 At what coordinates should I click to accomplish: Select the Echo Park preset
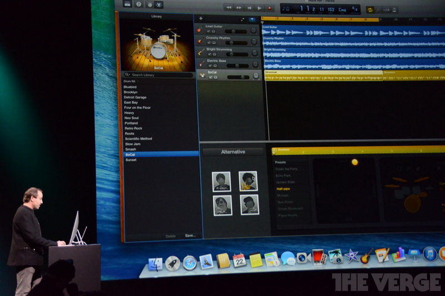coord(283,175)
